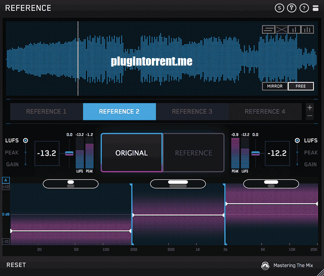
Task: Click the -0.9 peak reading on right
Action: tap(235, 134)
